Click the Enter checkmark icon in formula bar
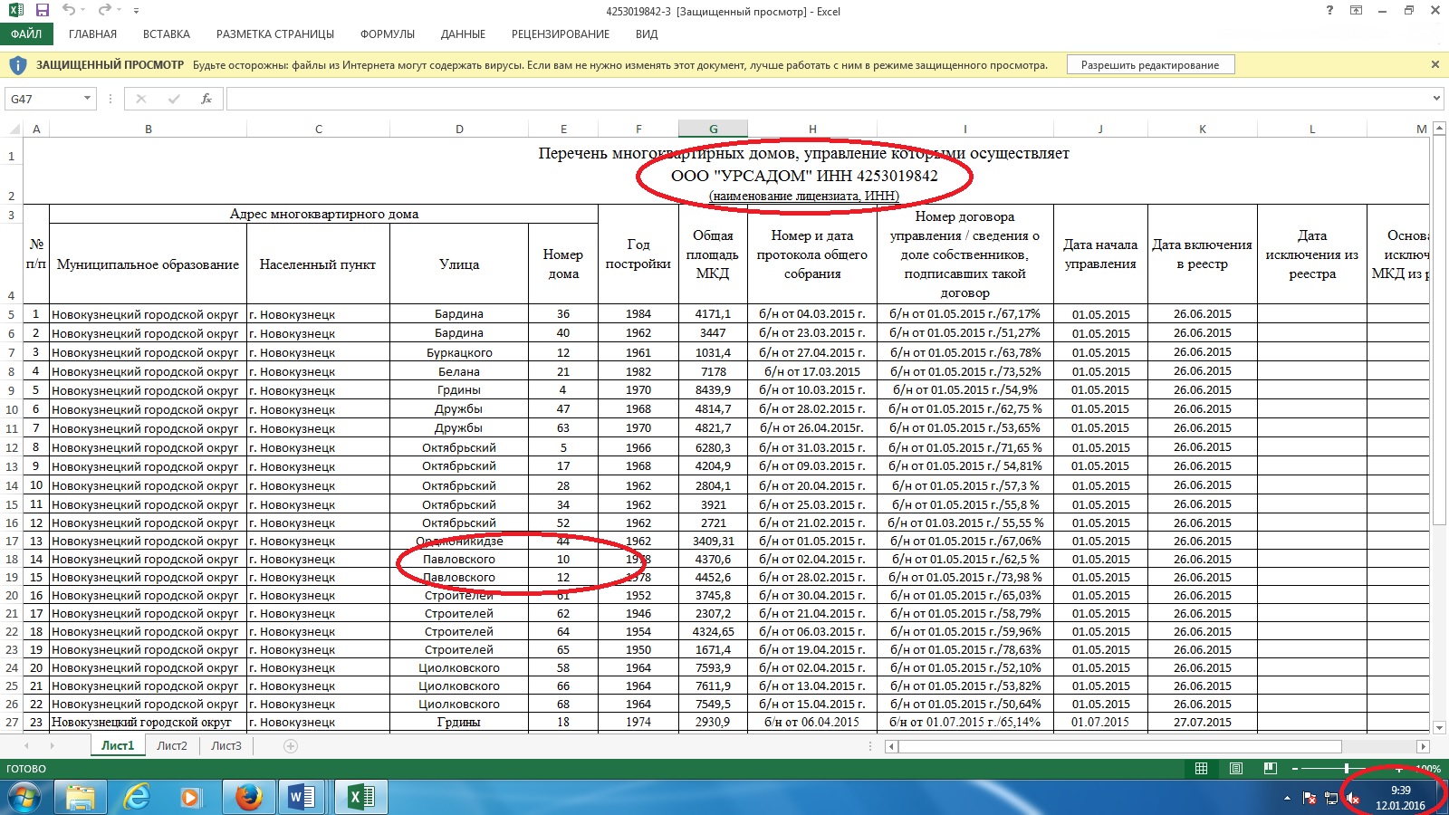Viewport: 1449px width, 815px height. (174, 99)
